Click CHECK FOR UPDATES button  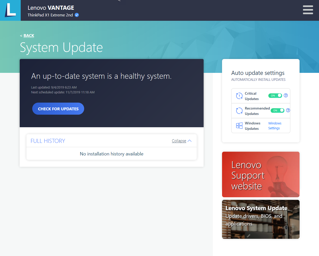click(58, 109)
